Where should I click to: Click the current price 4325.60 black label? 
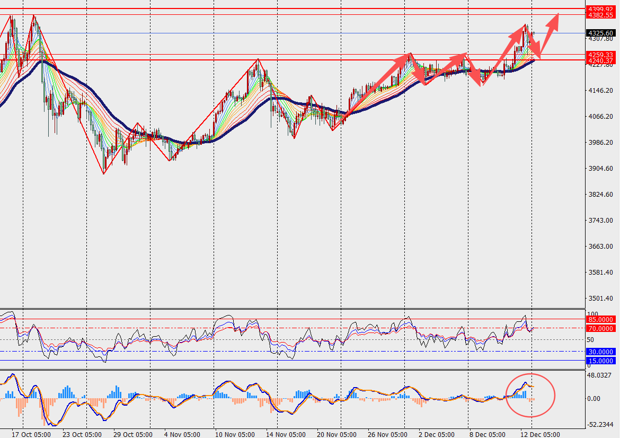pos(600,33)
